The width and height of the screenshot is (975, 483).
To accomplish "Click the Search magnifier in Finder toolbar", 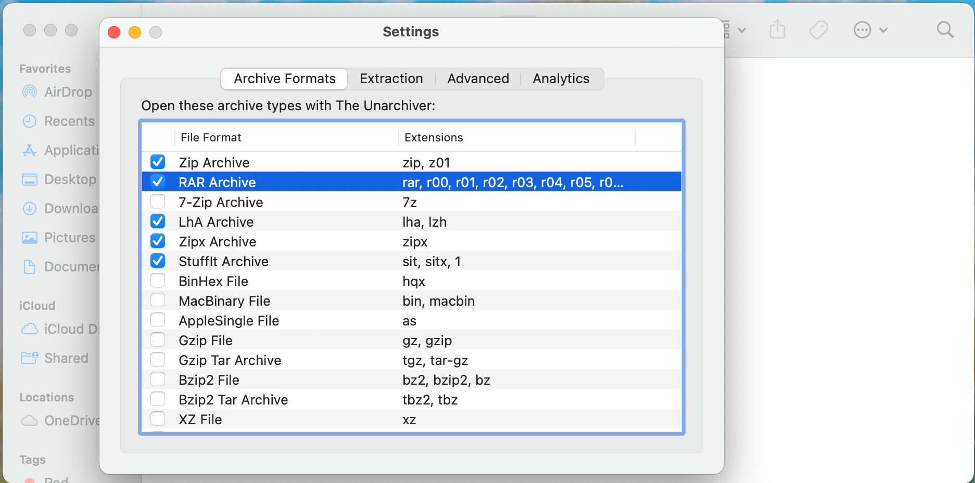I will pos(945,30).
